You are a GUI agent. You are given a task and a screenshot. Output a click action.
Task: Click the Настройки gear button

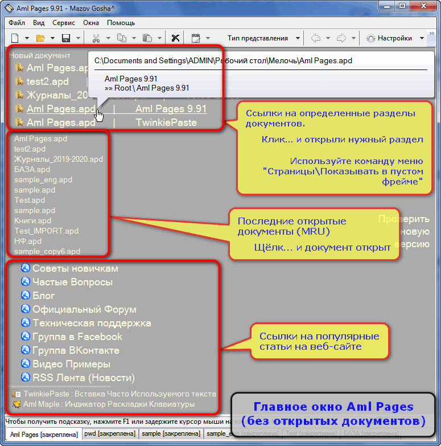coord(389,38)
